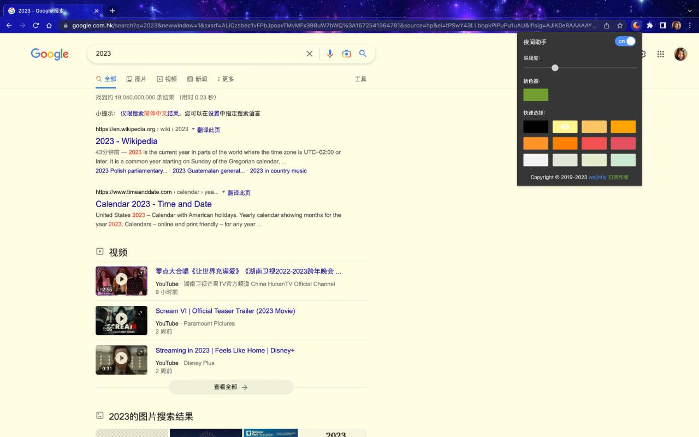Click the share page icon in address bar

pos(607,25)
